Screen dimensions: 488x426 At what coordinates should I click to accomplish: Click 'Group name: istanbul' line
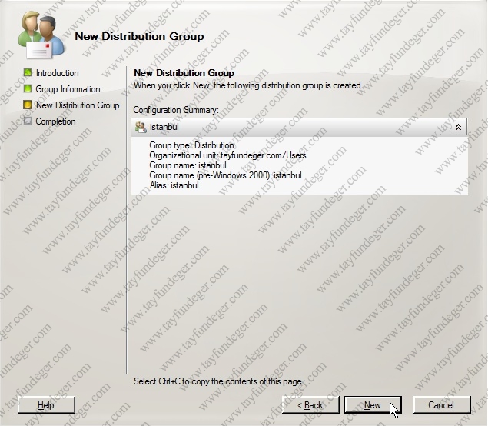coord(188,165)
